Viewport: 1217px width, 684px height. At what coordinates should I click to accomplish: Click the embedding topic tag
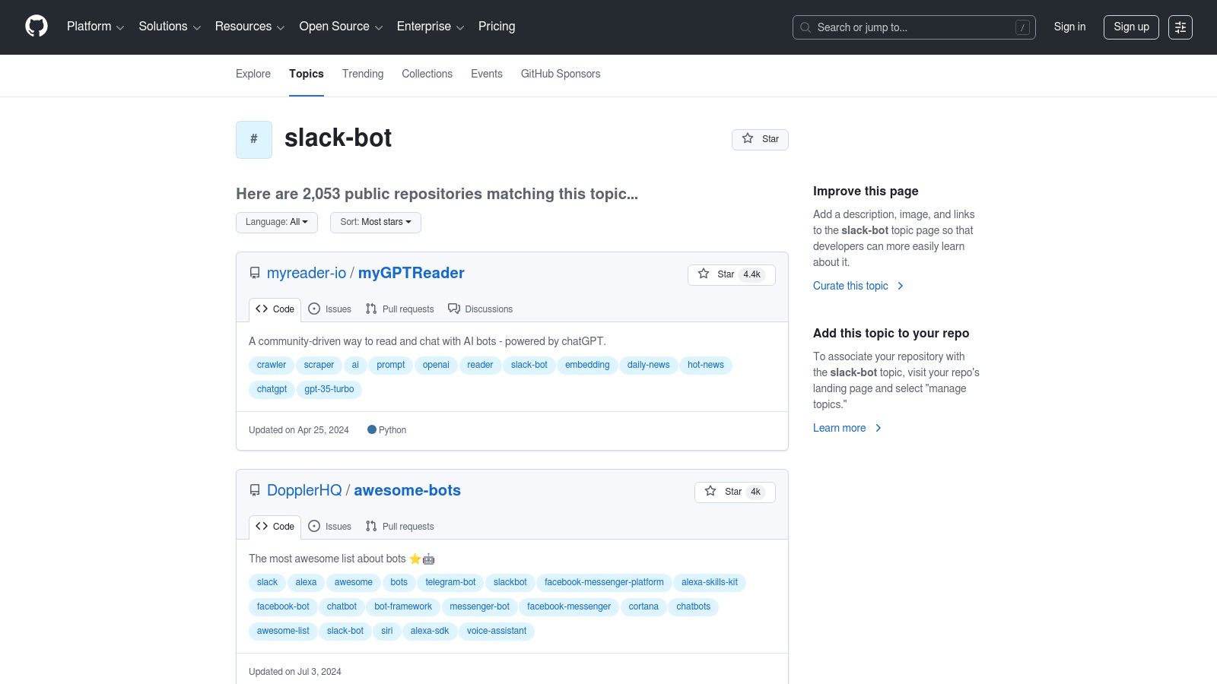[587, 366]
